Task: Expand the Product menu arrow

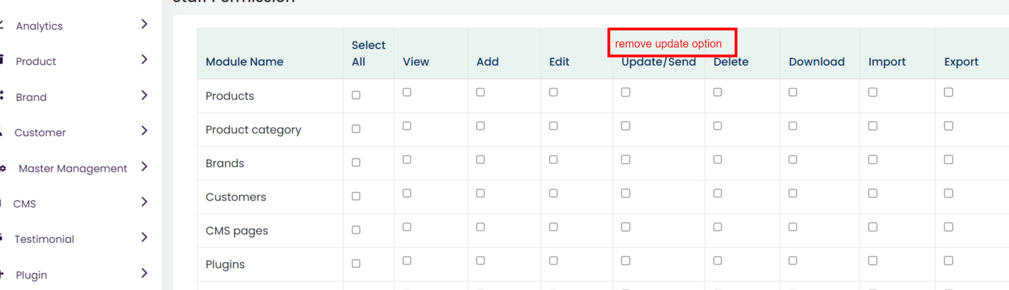Action: click(144, 59)
